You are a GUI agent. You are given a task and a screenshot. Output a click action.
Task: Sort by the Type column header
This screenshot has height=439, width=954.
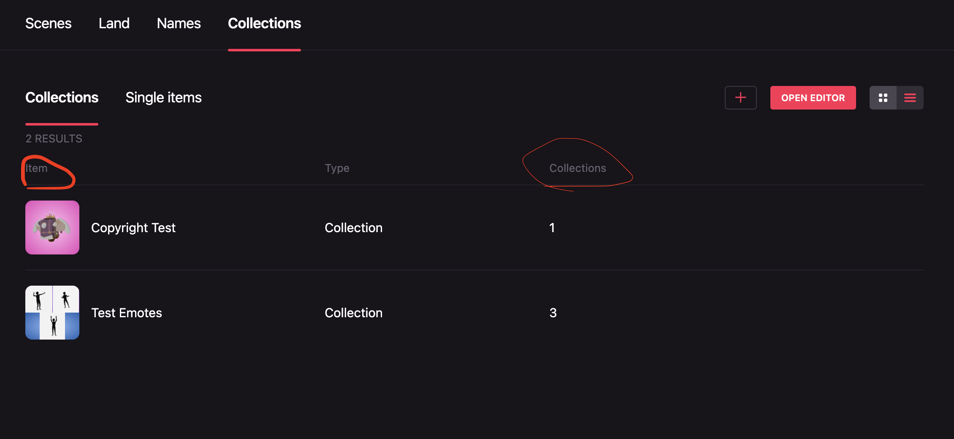point(336,168)
